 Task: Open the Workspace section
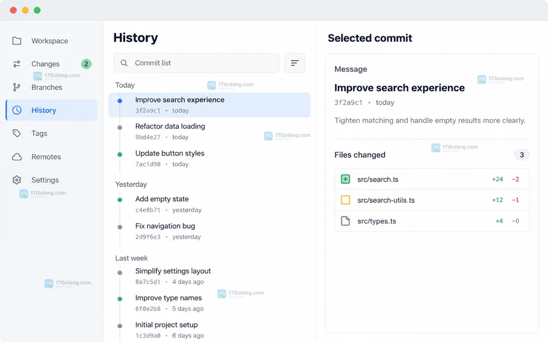pos(51,41)
